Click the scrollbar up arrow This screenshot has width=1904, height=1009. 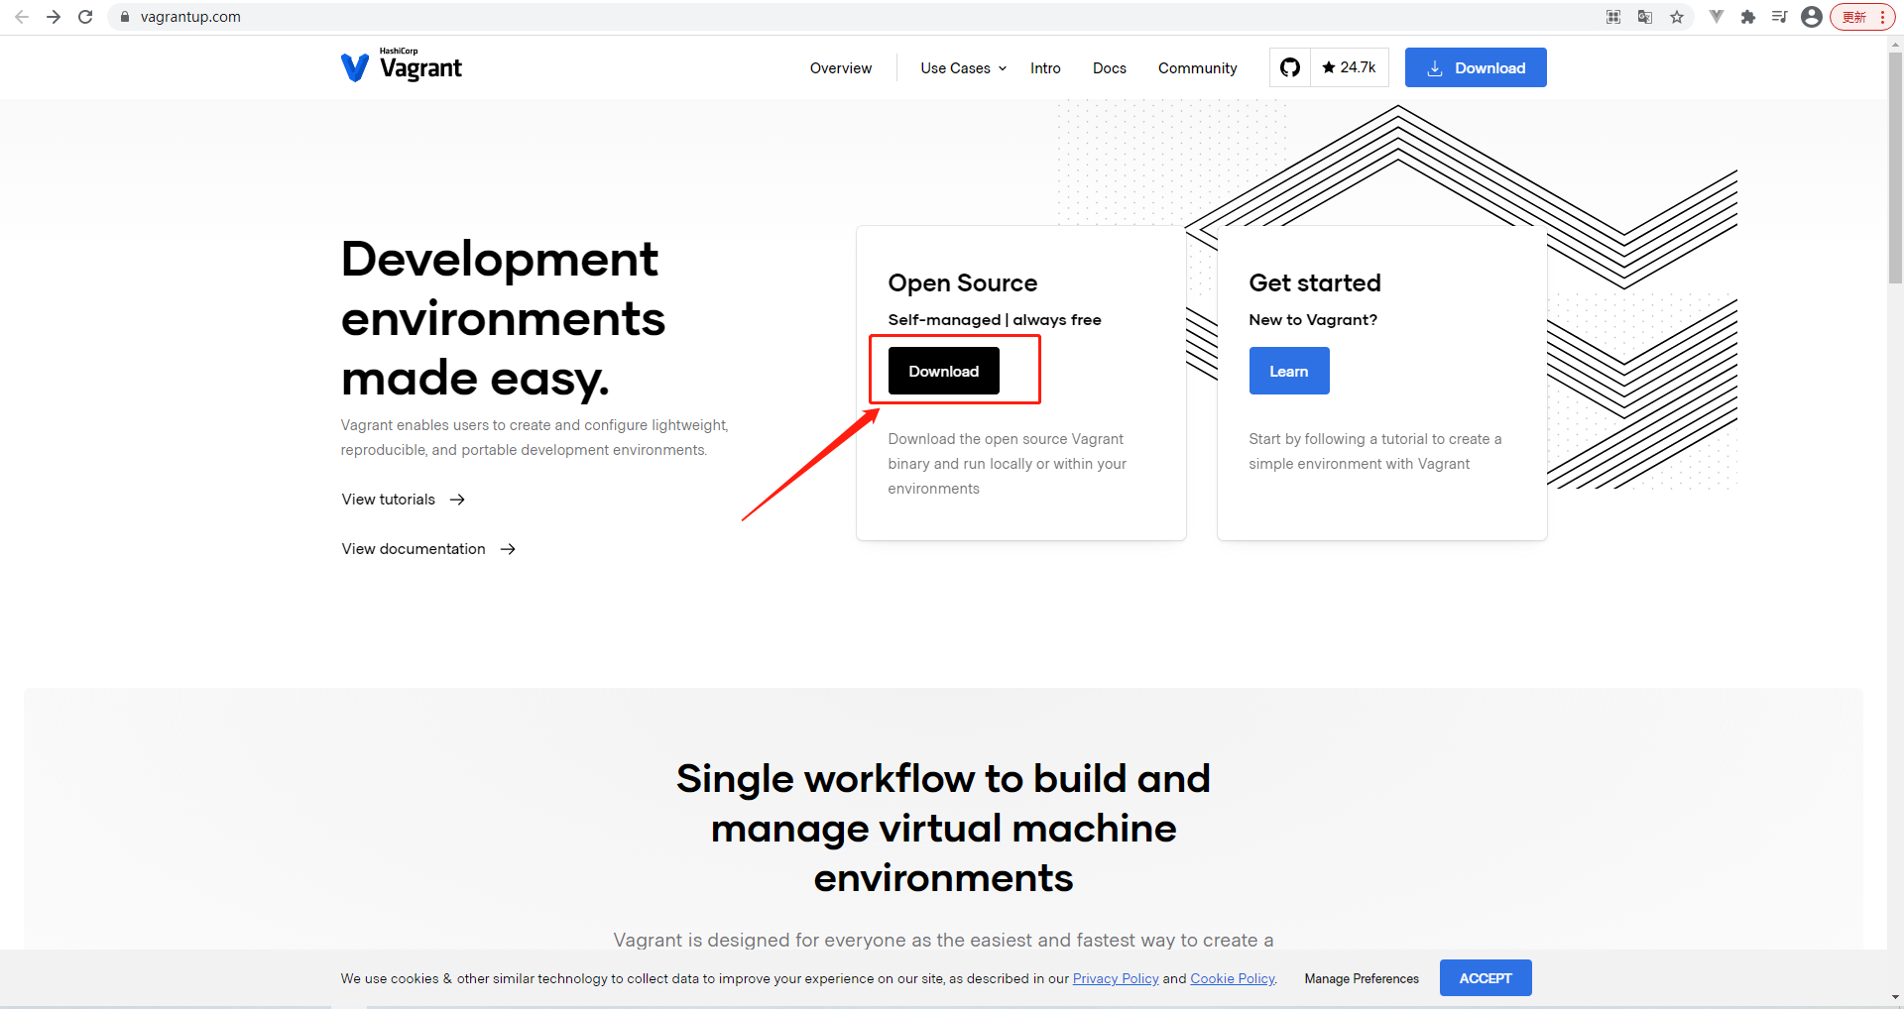1895,45
